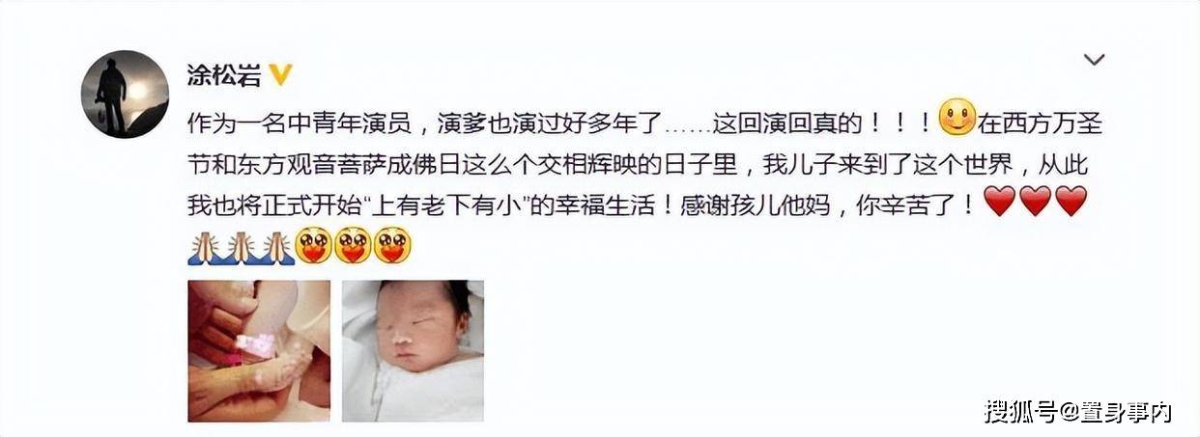Open 涂松岩's round profile avatar
Image resolution: width=1200 pixels, height=437 pixels.
(x=126, y=95)
